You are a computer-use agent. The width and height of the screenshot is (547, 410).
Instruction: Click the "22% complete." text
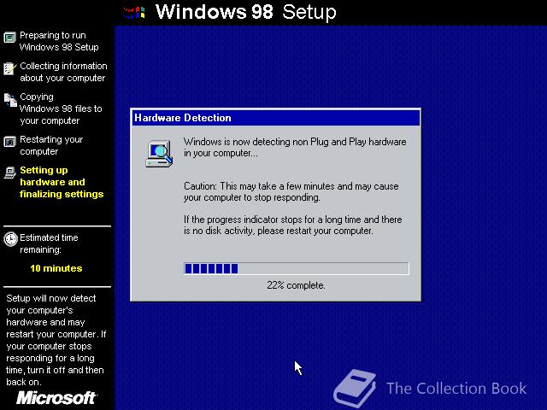296,285
